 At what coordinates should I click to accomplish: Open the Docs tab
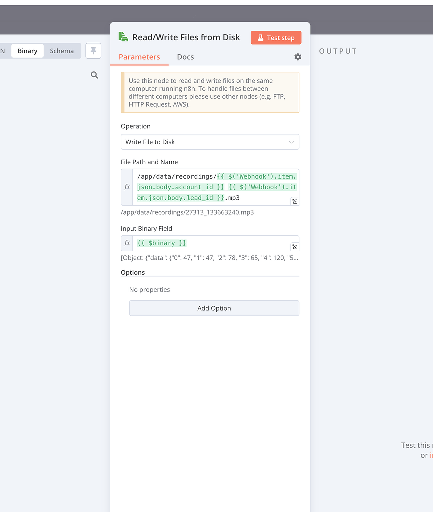tap(185, 57)
